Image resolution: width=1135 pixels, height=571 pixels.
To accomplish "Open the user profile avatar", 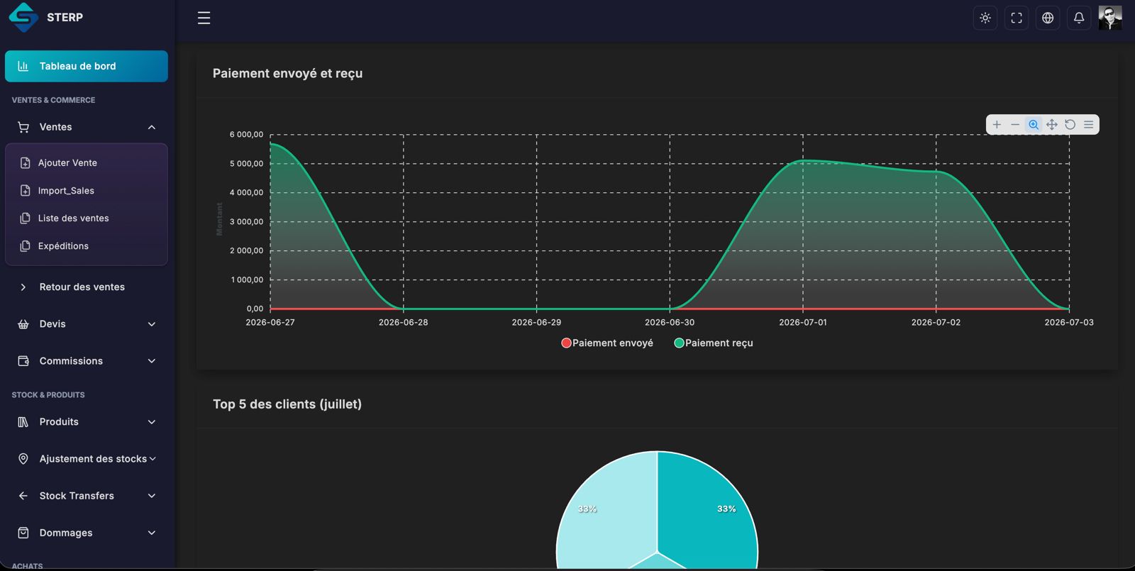I will 1110,18.
